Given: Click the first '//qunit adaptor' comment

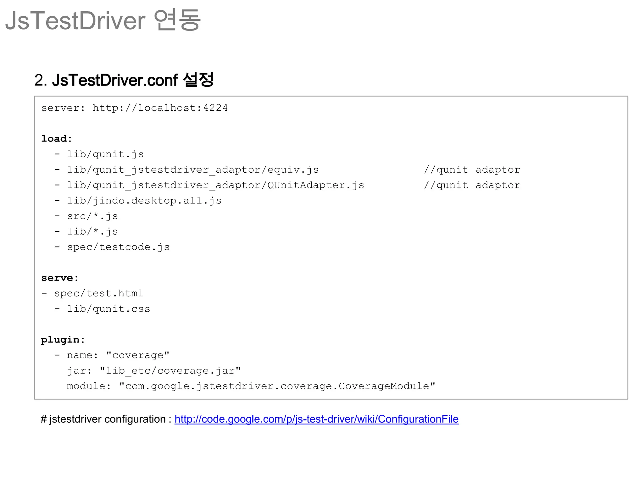Looking at the screenshot, I should point(472,170).
